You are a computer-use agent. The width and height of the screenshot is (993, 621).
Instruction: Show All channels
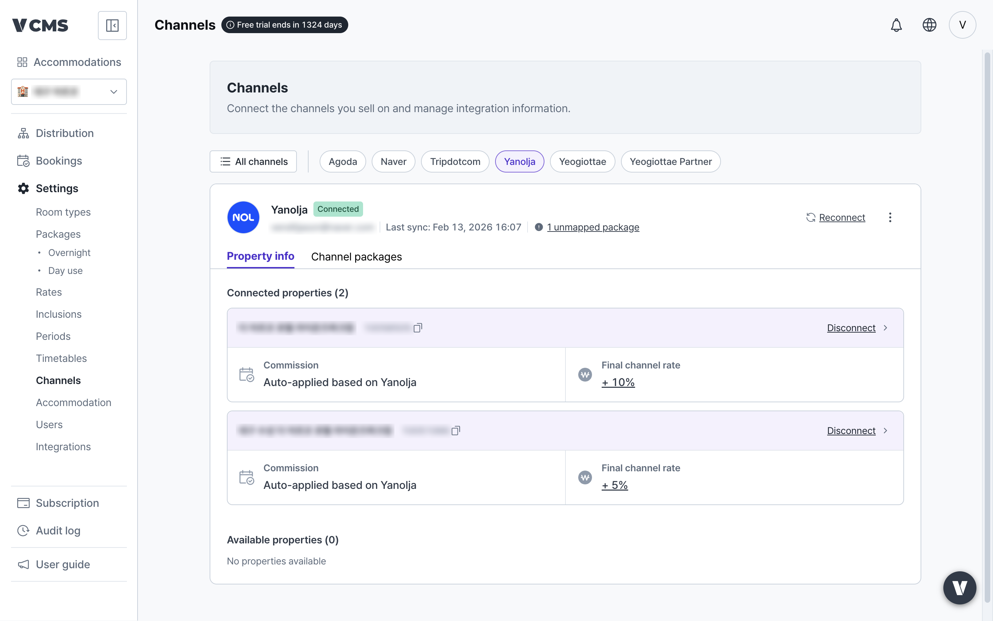(x=253, y=161)
